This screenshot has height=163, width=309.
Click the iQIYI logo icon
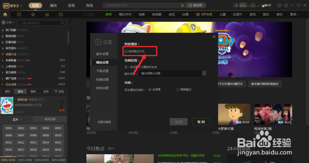click(x=6, y=6)
